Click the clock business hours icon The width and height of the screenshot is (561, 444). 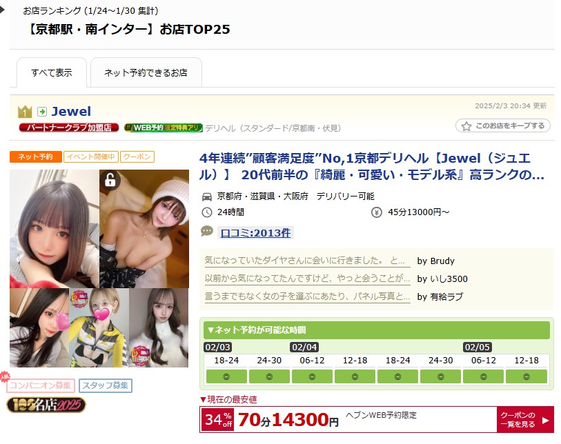tap(207, 212)
